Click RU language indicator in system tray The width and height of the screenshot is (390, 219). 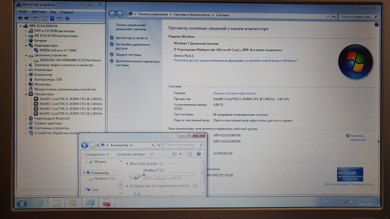326,201
